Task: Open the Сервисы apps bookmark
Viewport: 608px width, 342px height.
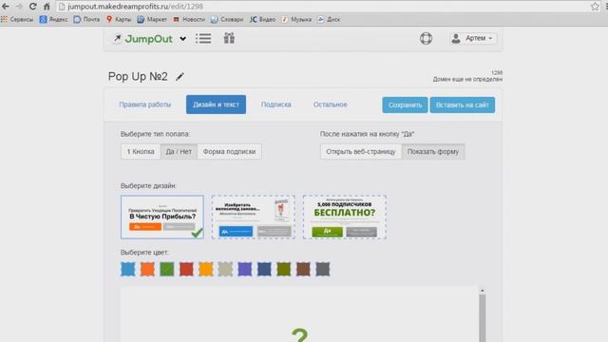Action: (x=17, y=19)
